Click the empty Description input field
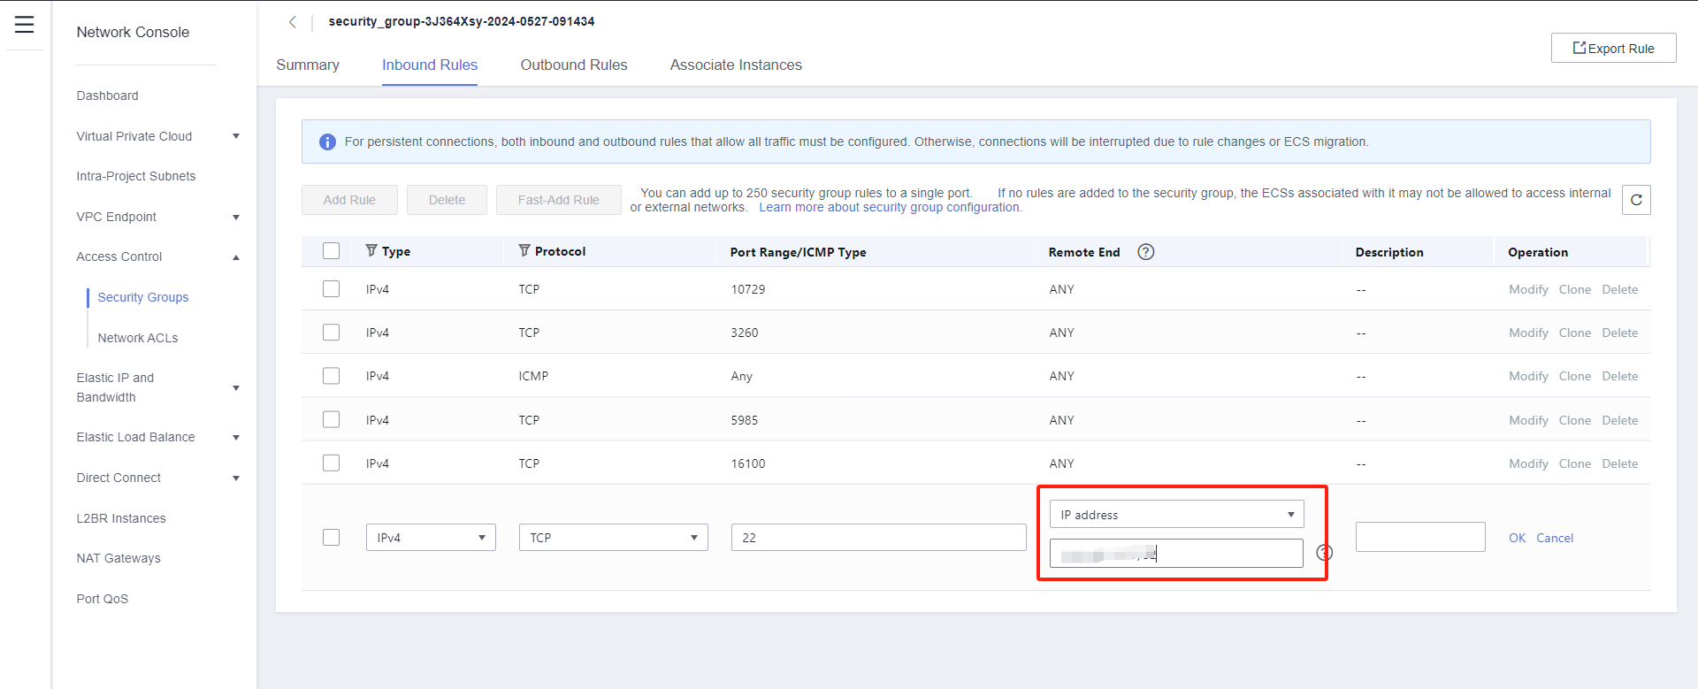The height and width of the screenshot is (689, 1698). (1420, 537)
